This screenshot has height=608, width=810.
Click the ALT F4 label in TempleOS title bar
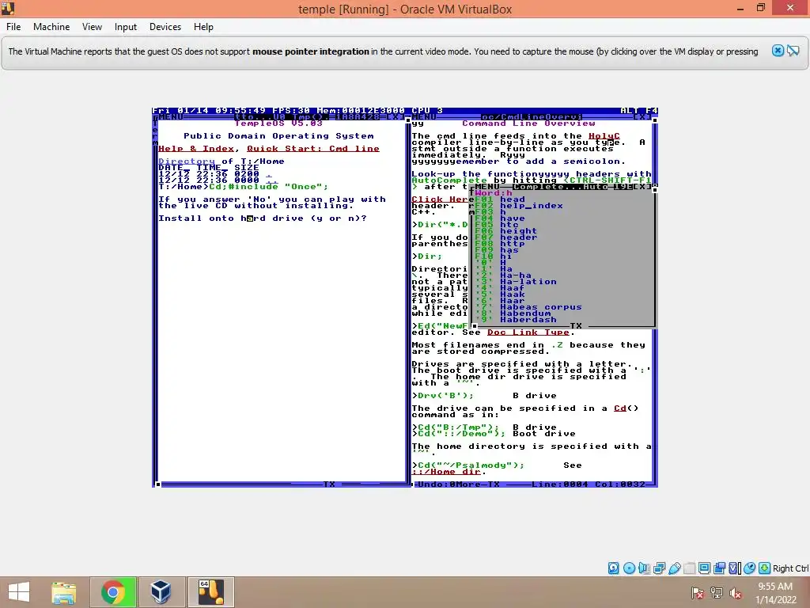point(639,111)
